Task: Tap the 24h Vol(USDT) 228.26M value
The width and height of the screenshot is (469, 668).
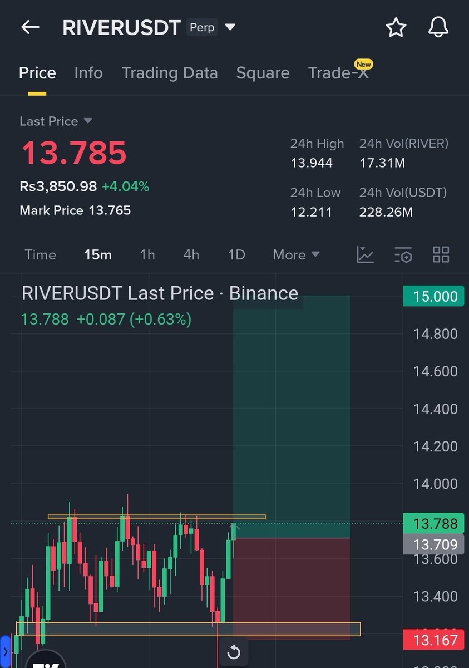Action: click(386, 212)
